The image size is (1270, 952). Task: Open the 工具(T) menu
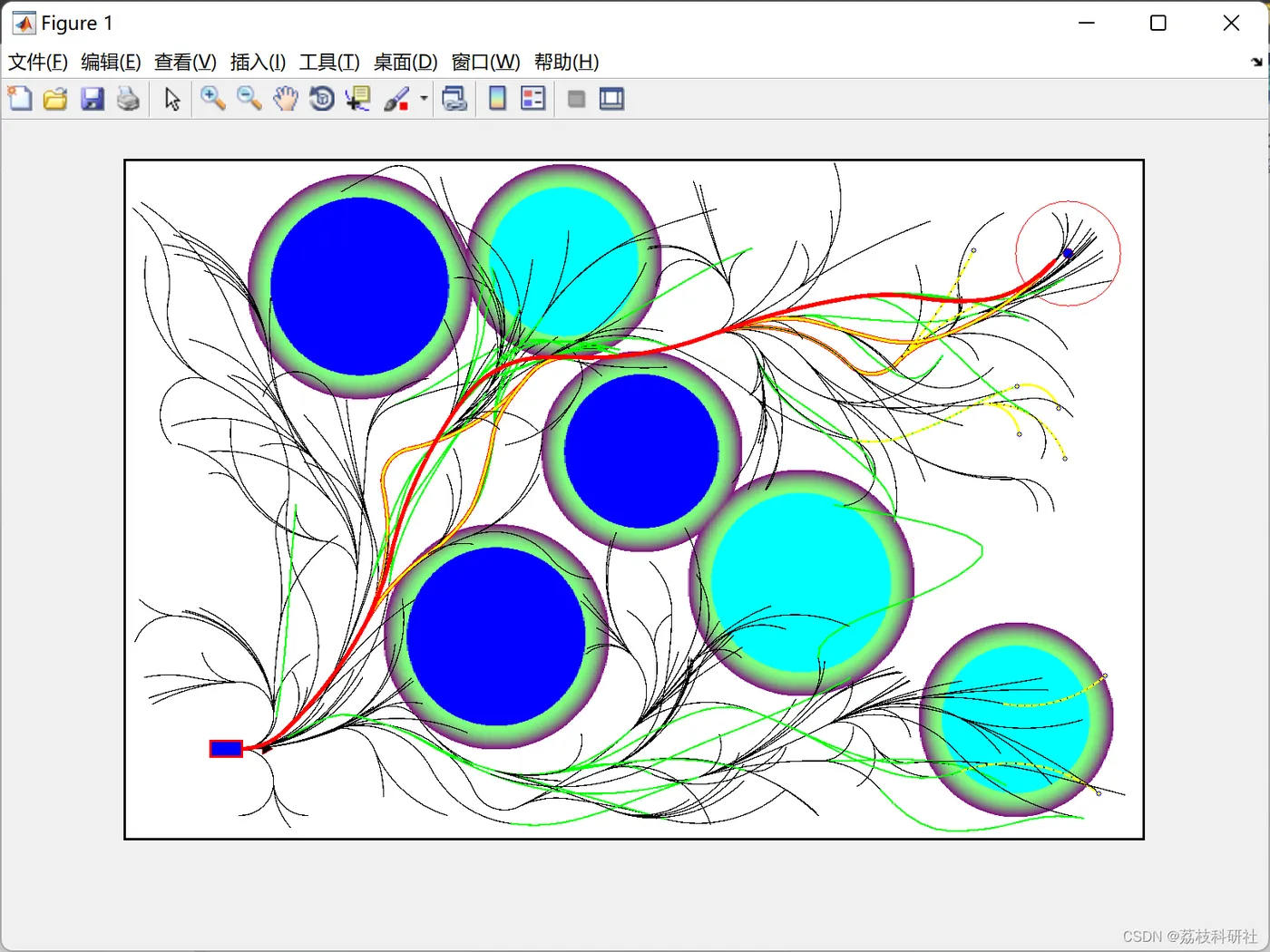coord(329,62)
